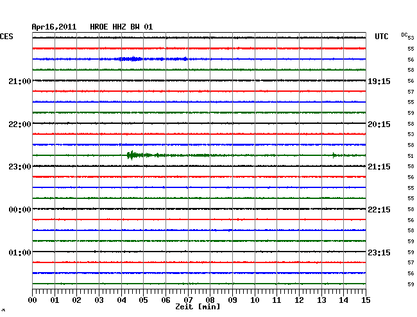This screenshot has width=417, height=317.
Task: Click minute tick label 14 on axis
Action: pos(344,300)
